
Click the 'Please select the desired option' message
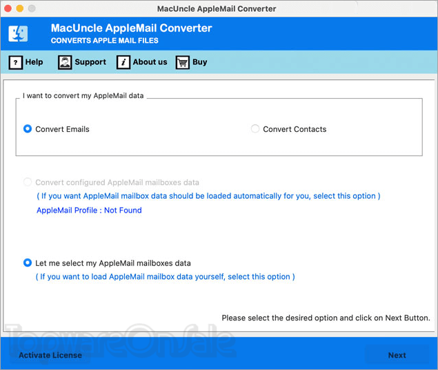click(326, 318)
